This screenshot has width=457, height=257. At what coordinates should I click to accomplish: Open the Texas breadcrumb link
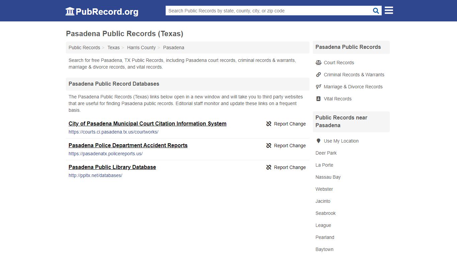click(113, 48)
